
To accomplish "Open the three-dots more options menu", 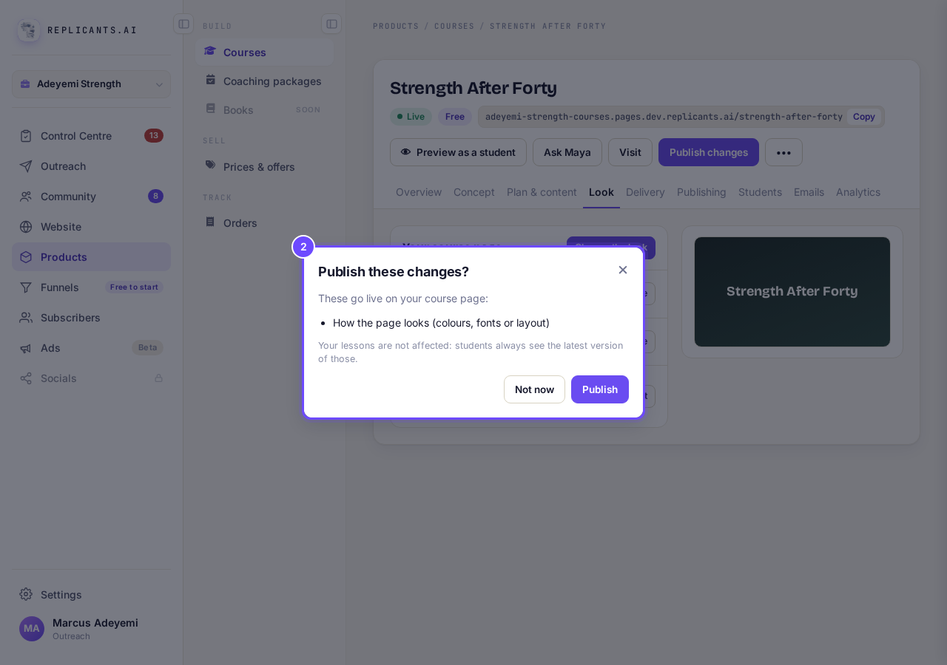I will [783, 152].
